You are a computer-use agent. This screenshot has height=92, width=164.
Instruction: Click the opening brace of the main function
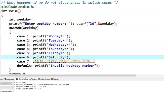point(2,15)
